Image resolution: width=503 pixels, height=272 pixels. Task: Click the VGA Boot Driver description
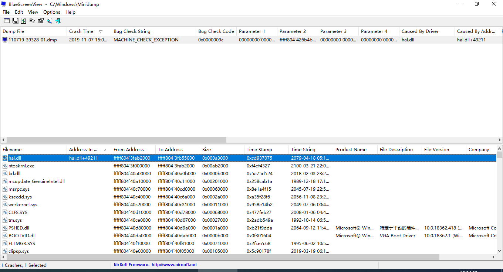[x=398, y=235]
